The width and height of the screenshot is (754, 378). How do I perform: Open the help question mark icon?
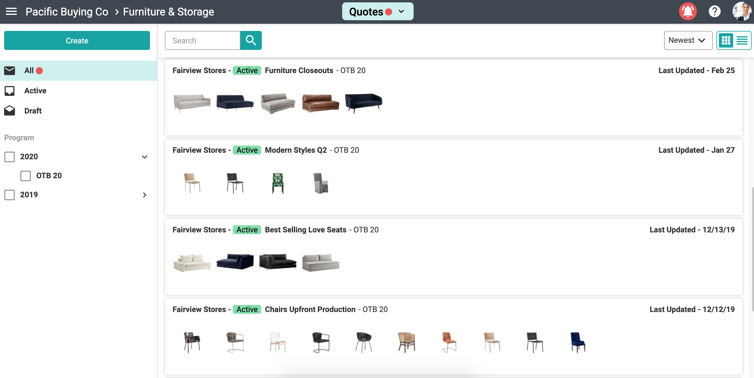tap(714, 12)
